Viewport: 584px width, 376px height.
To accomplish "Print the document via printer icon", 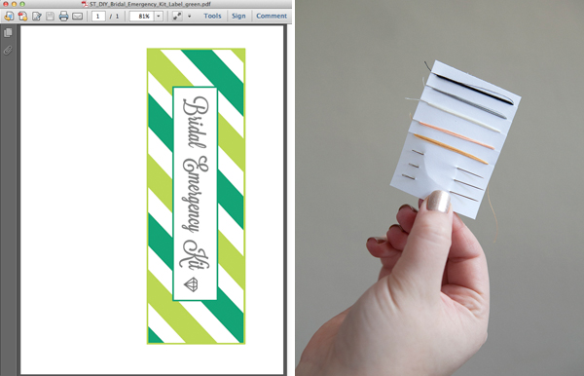I will (63, 16).
